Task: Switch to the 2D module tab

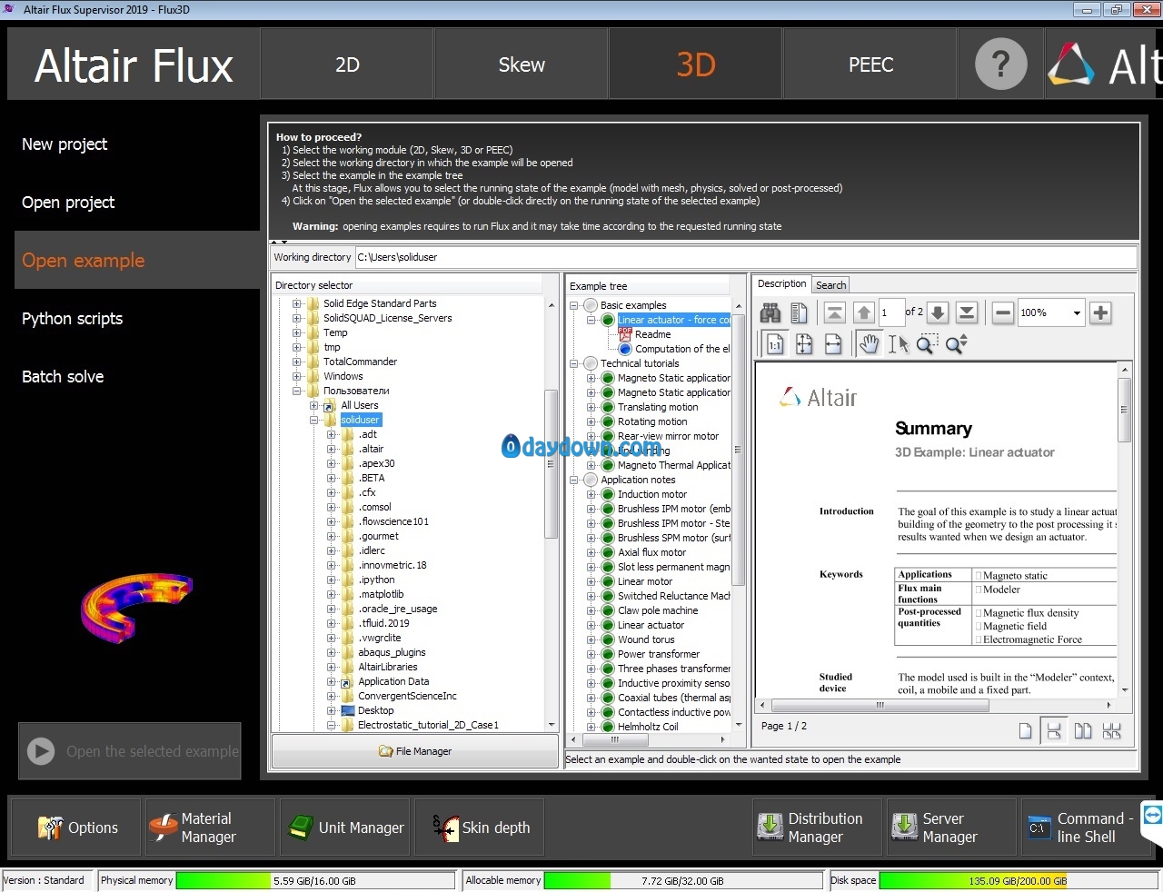Action: point(347,64)
